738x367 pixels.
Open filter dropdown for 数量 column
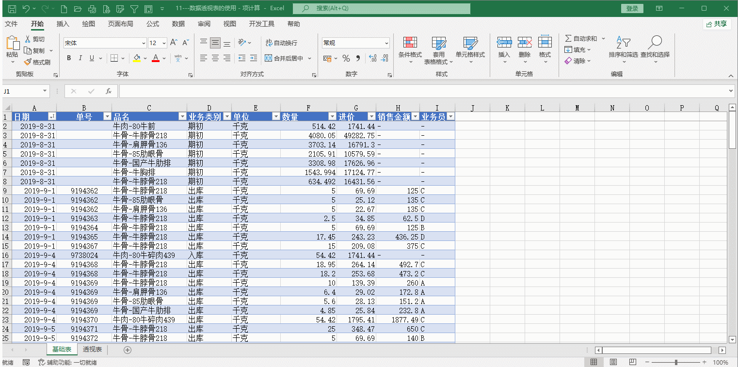[332, 117]
